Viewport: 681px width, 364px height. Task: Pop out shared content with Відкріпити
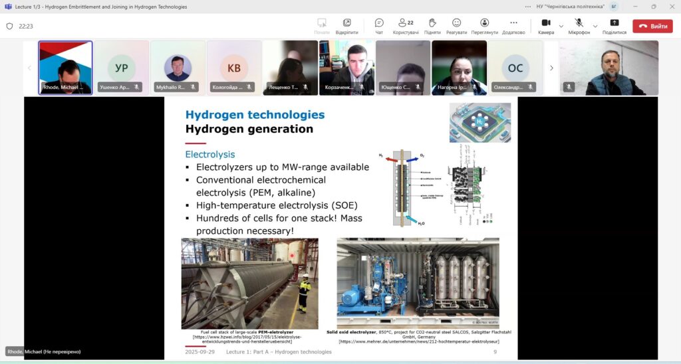point(346,26)
